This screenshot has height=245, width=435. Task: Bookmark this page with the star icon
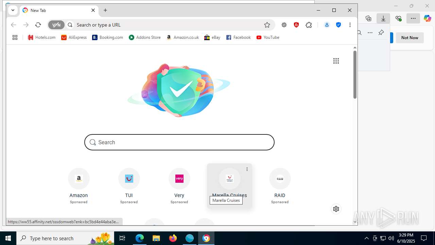point(267,25)
